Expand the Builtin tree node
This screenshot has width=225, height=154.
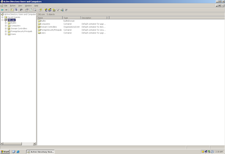(x=6, y=23)
